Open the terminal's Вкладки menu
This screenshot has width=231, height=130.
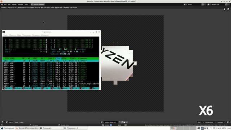pos(36,35)
